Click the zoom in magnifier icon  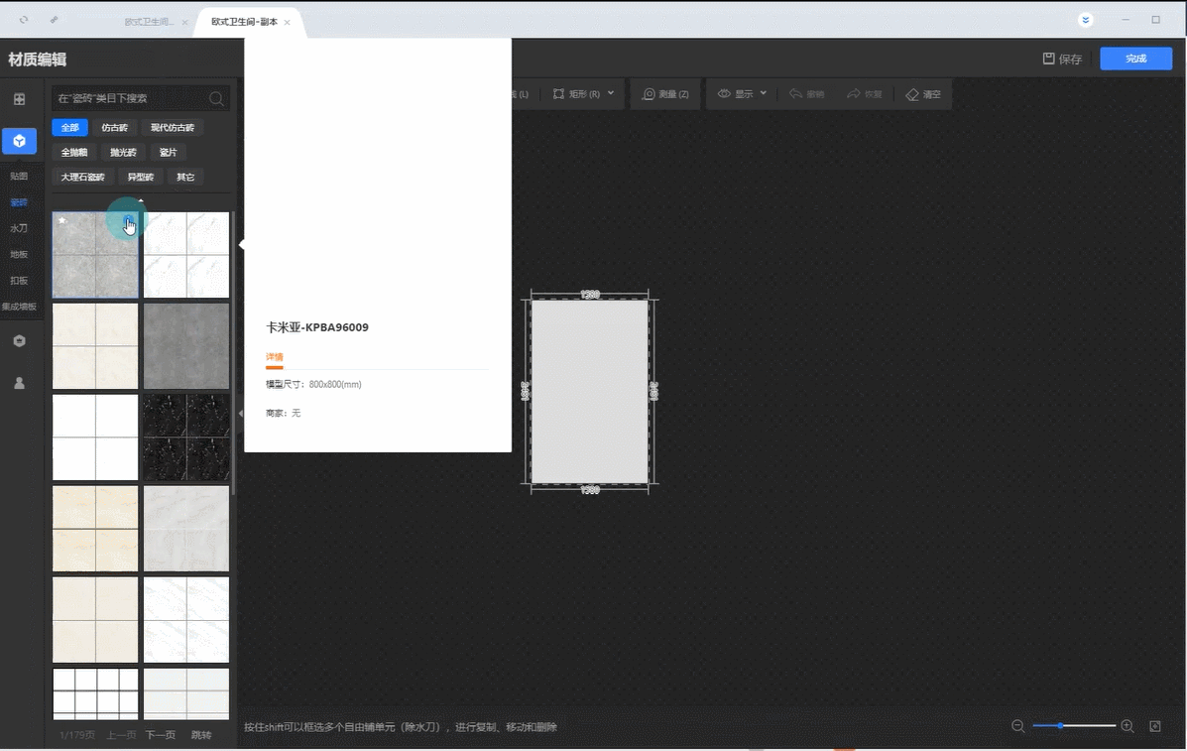click(1128, 726)
